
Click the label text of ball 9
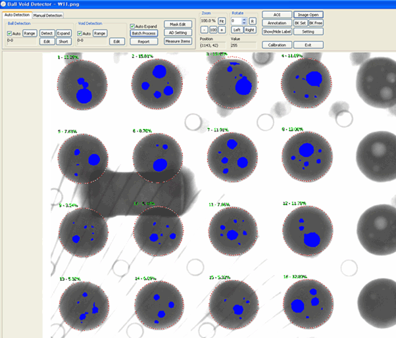tap(68, 205)
